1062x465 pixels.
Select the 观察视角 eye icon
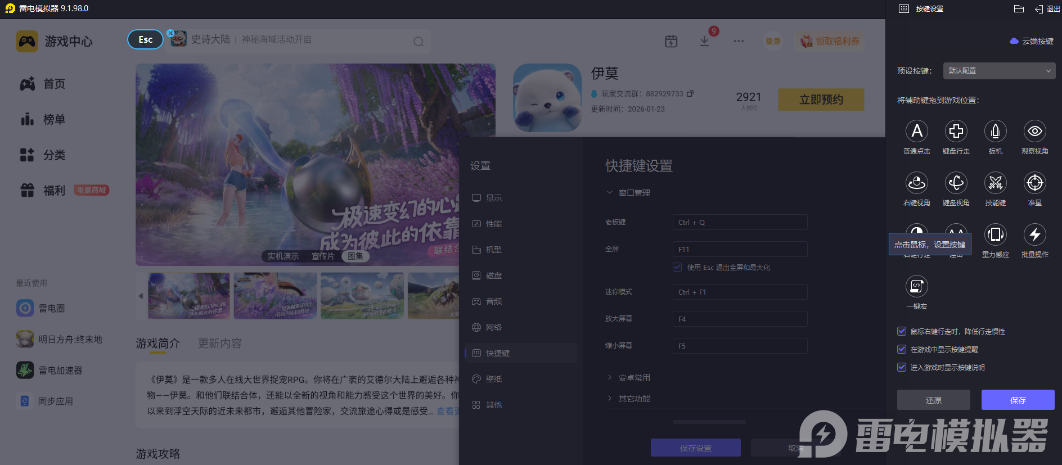(1035, 131)
